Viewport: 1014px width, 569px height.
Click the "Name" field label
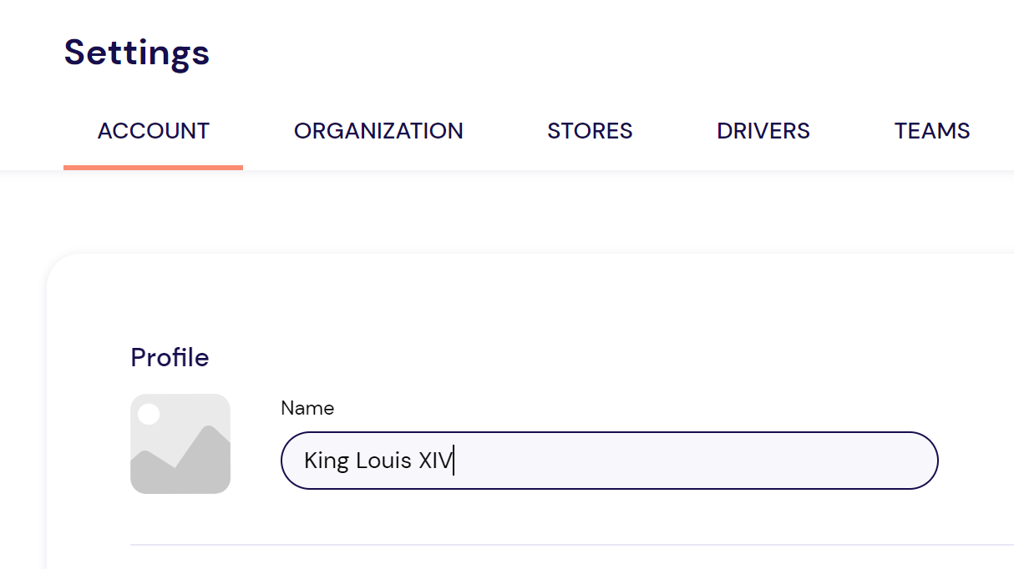point(307,408)
